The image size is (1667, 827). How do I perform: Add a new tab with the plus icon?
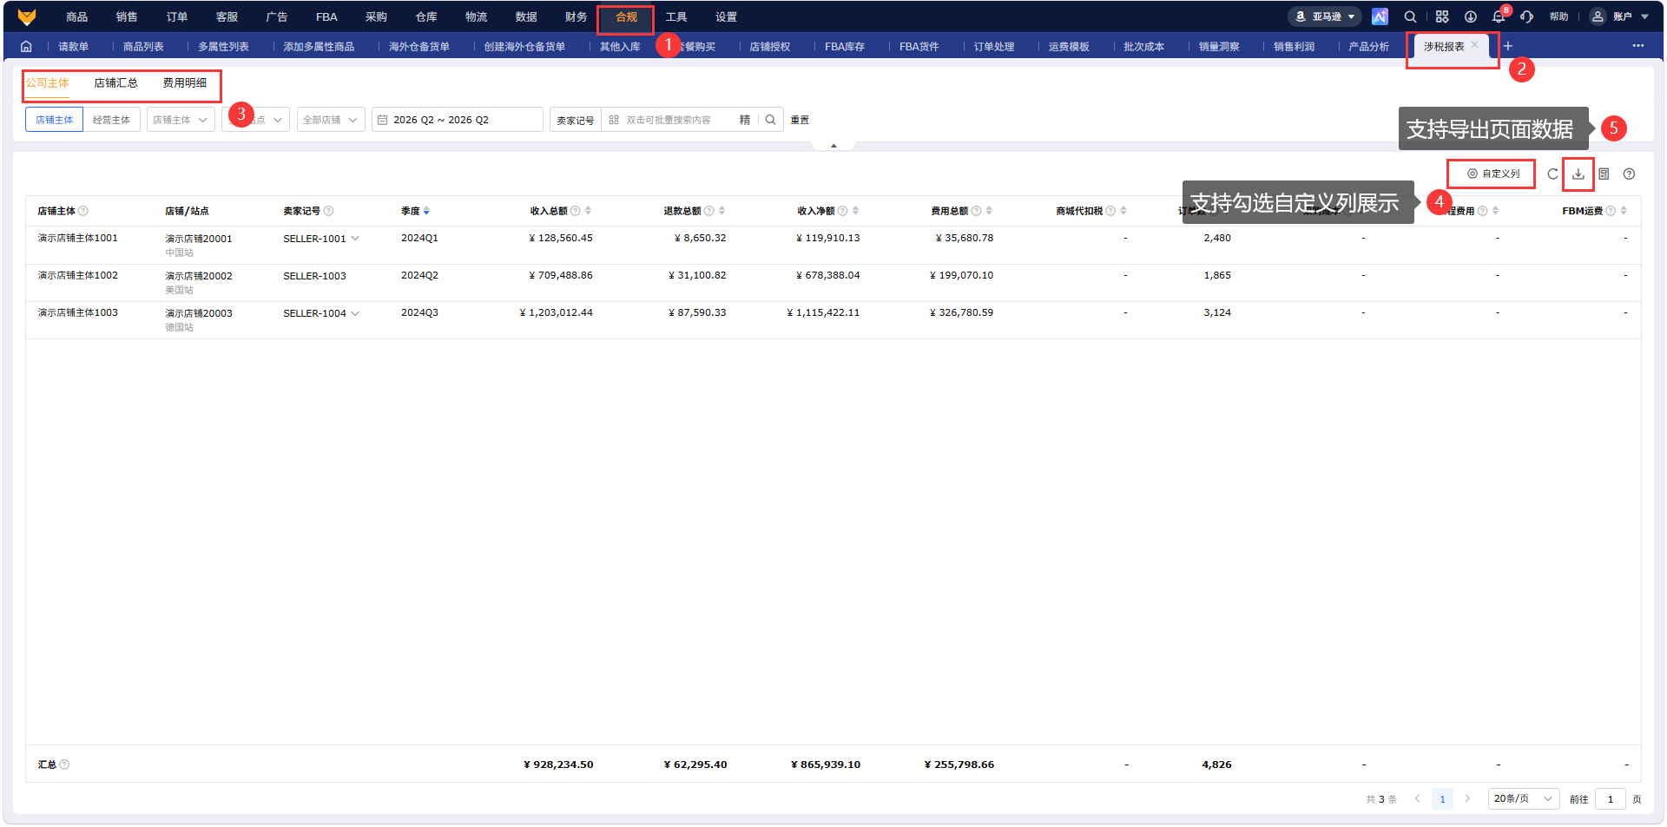[x=1508, y=46]
